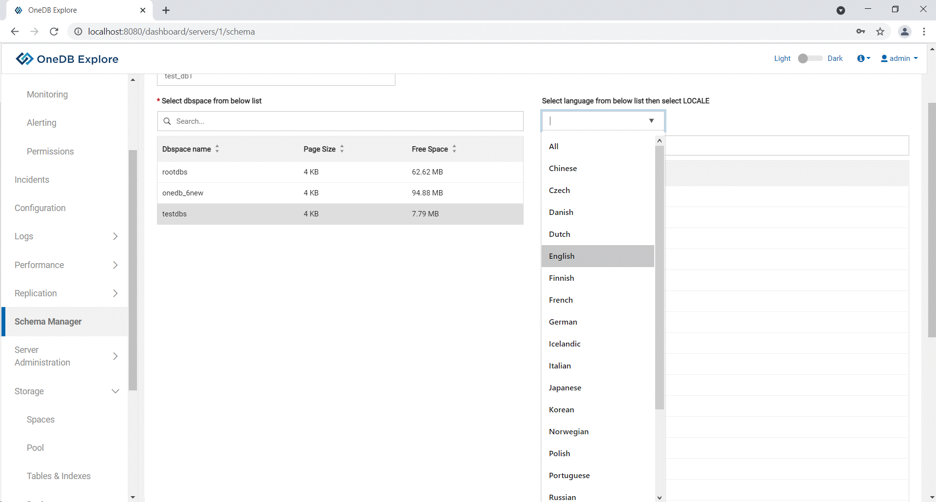Click the OneDB Explore logo icon
Viewport: 936px width, 502px height.
(24, 59)
